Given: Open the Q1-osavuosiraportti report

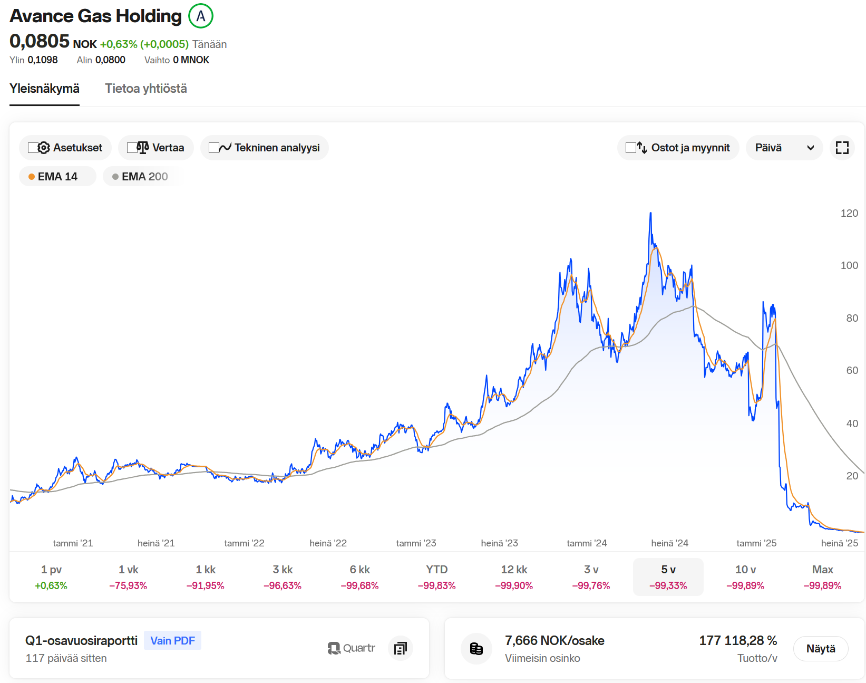Looking at the screenshot, I should click(81, 640).
